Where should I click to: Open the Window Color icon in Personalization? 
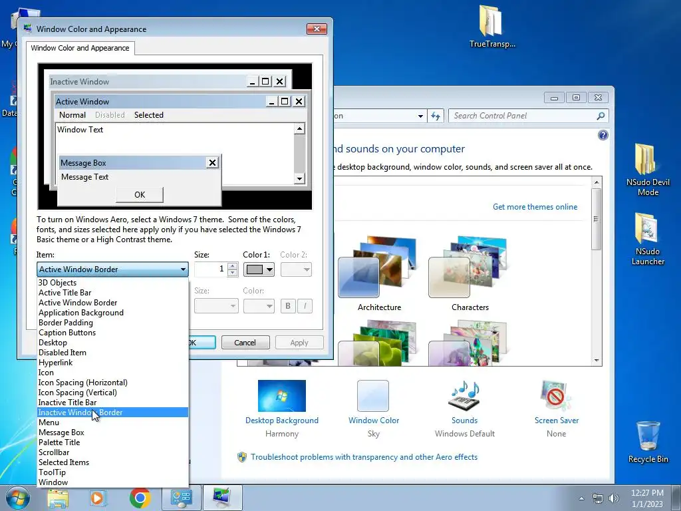point(373,395)
